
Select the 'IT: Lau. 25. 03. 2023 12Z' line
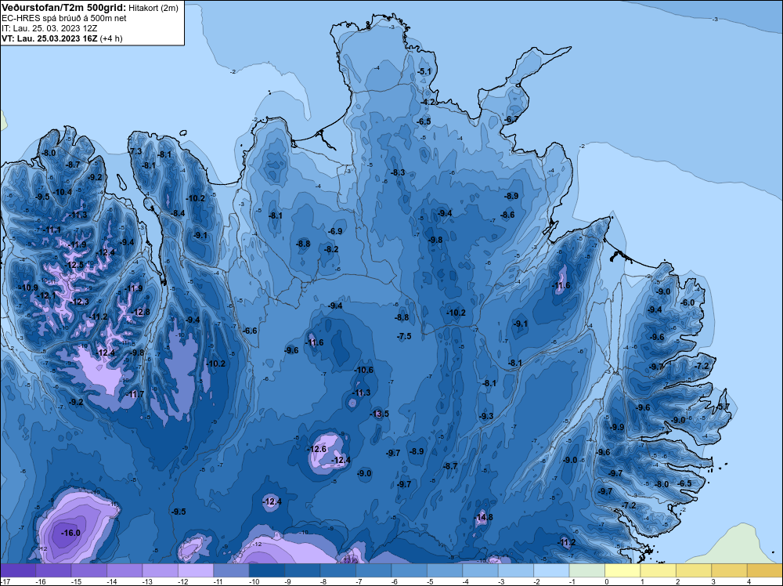point(49,28)
